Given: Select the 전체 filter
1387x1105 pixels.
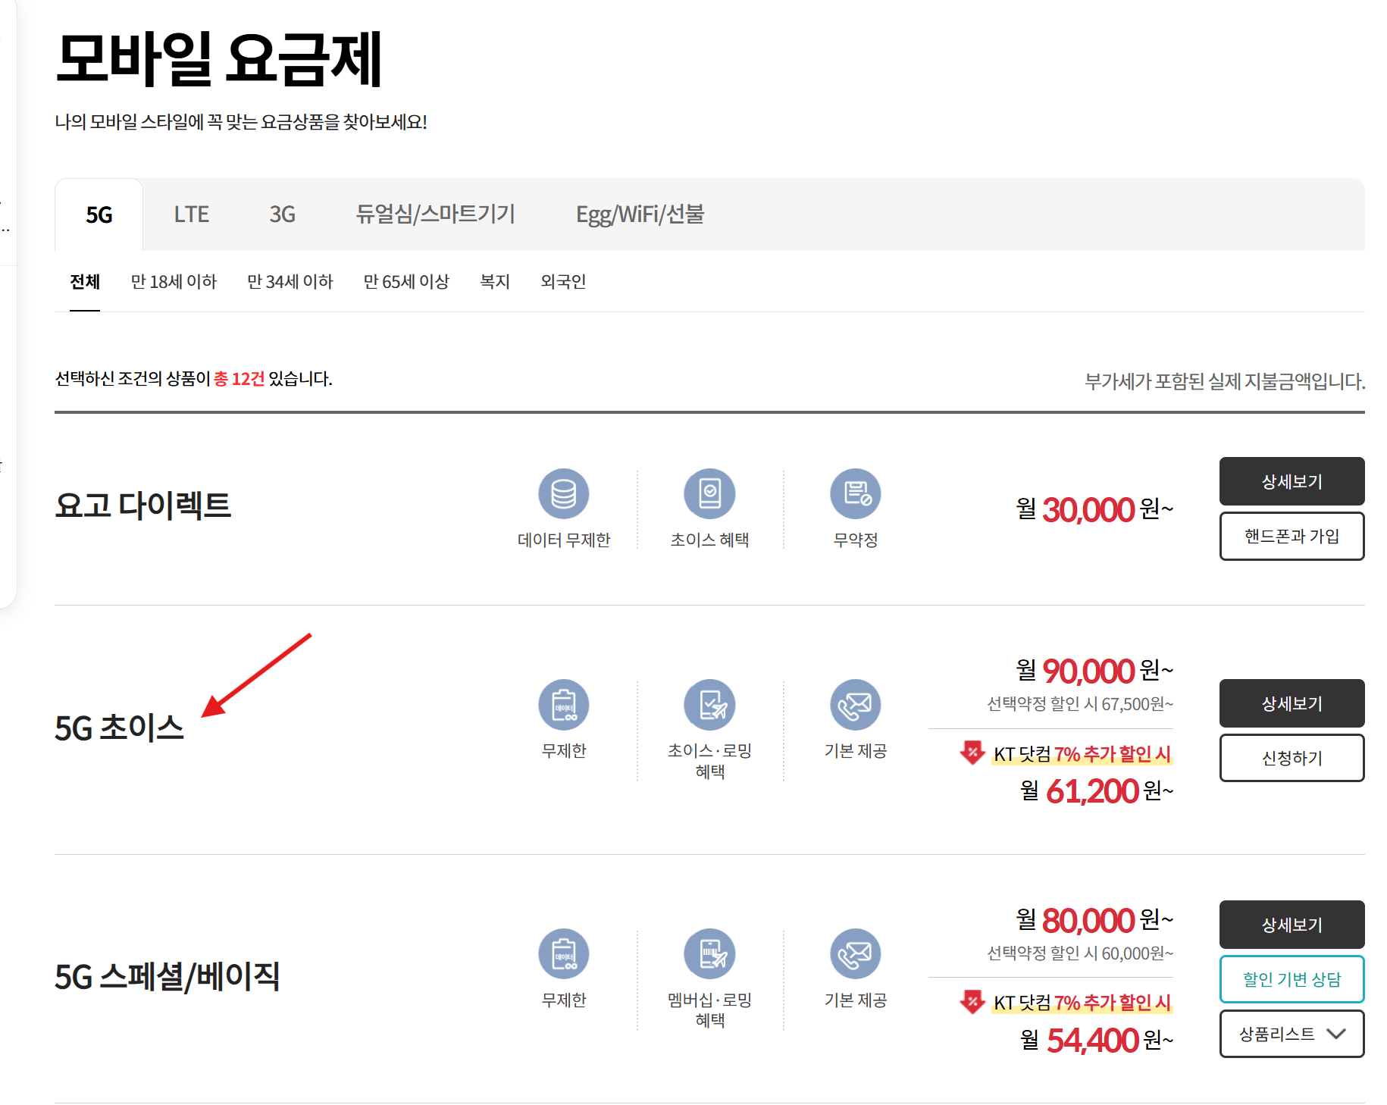Looking at the screenshot, I should click(x=85, y=282).
